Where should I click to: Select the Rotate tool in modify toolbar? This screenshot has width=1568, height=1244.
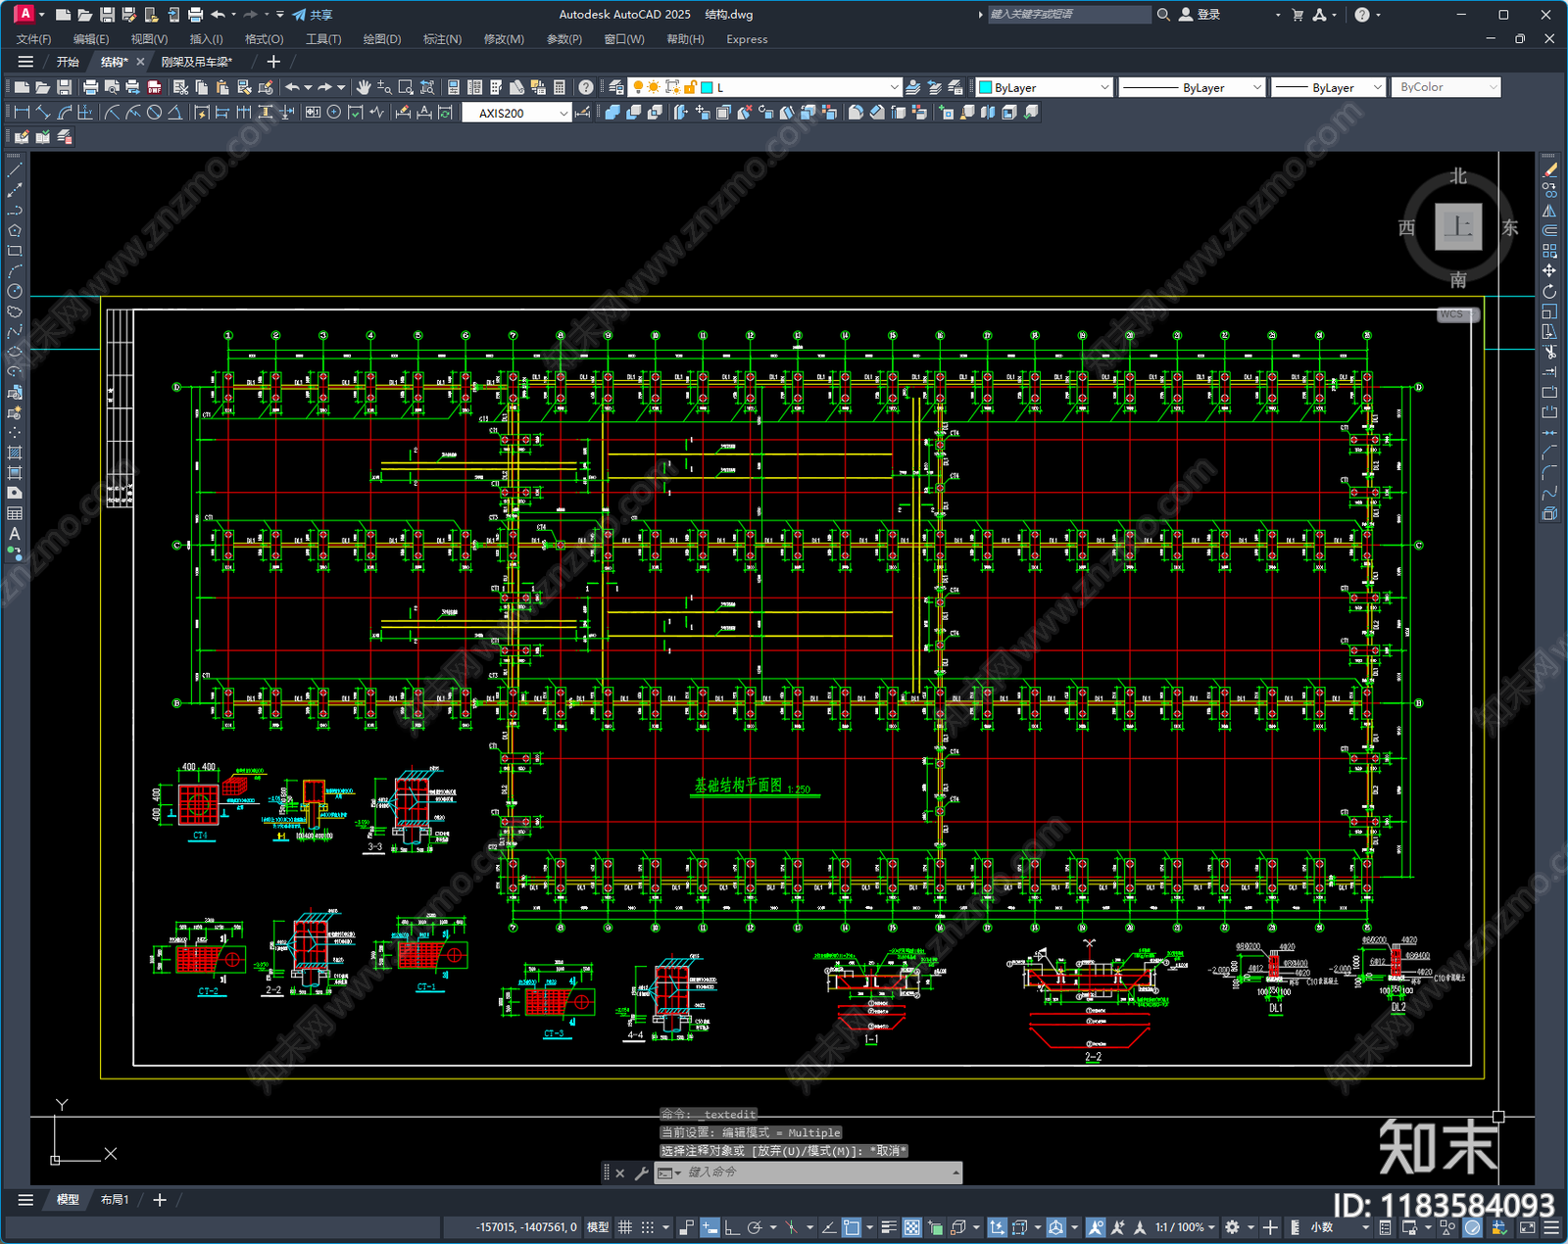tap(1549, 291)
